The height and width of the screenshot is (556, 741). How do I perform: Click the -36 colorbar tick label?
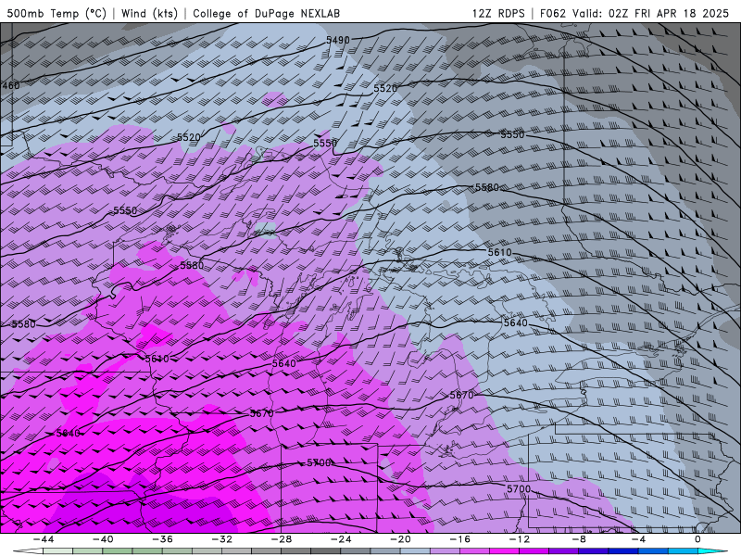pyautogui.click(x=163, y=539)
